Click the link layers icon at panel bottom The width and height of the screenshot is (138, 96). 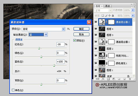pos(97,79)
